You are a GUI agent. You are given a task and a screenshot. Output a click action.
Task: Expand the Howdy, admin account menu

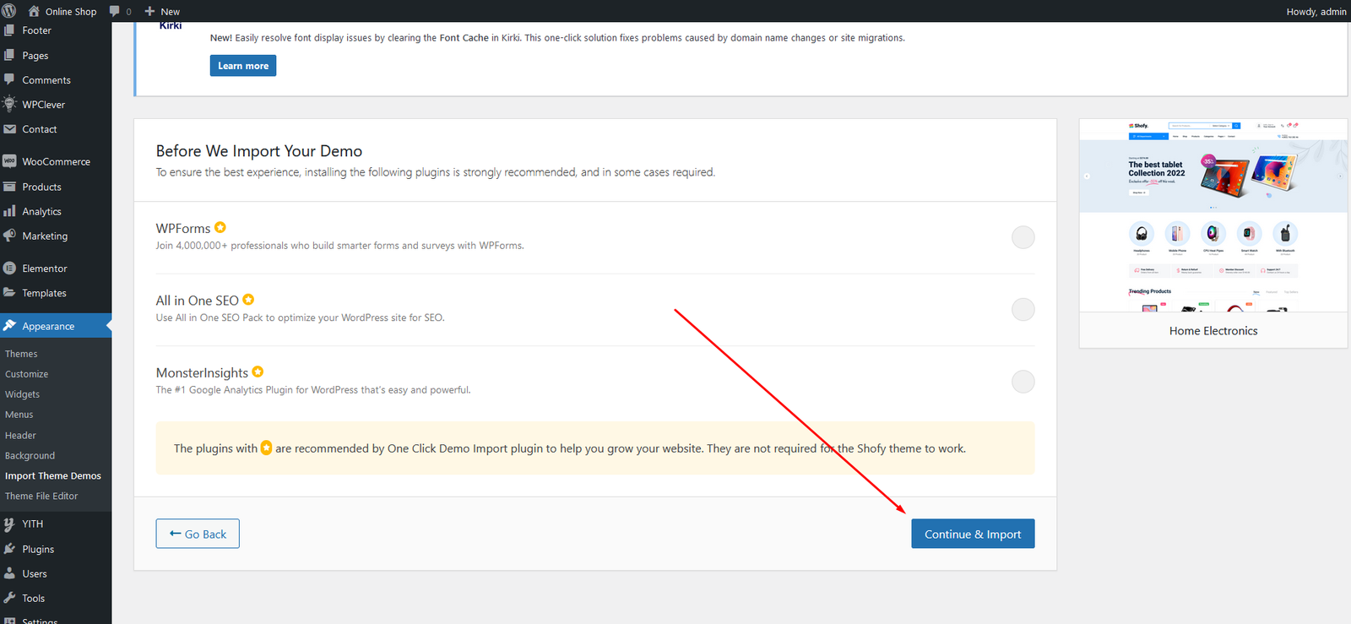point(1316,11)
